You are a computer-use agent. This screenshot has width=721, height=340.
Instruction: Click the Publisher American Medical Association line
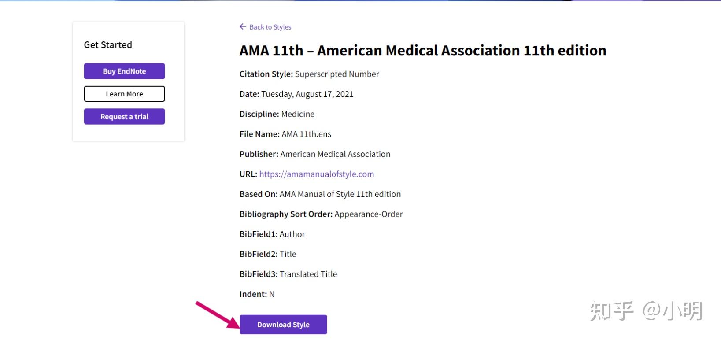click(x=315, y=154)
